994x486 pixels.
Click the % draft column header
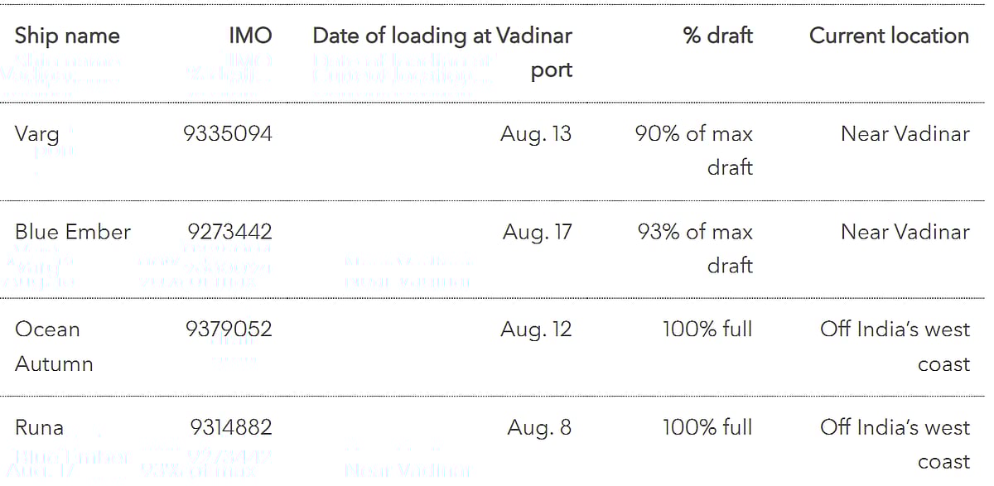coord(717,36)
